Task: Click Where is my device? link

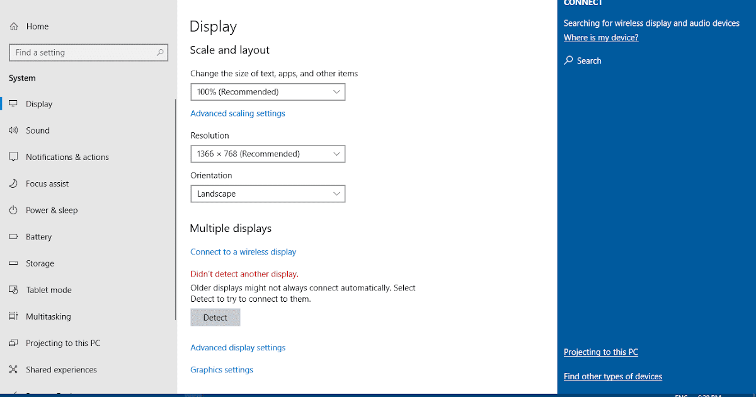Action: point(601,38)
